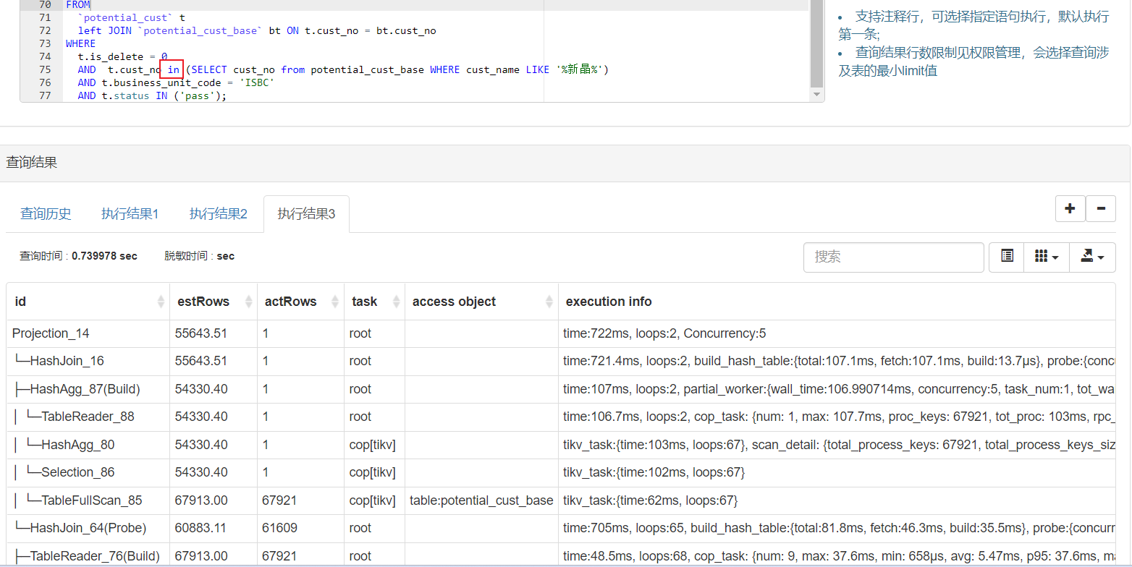Sort by id column sort arrows
This screenshot has height=567, width=1132.
click(x=161, y=302)
